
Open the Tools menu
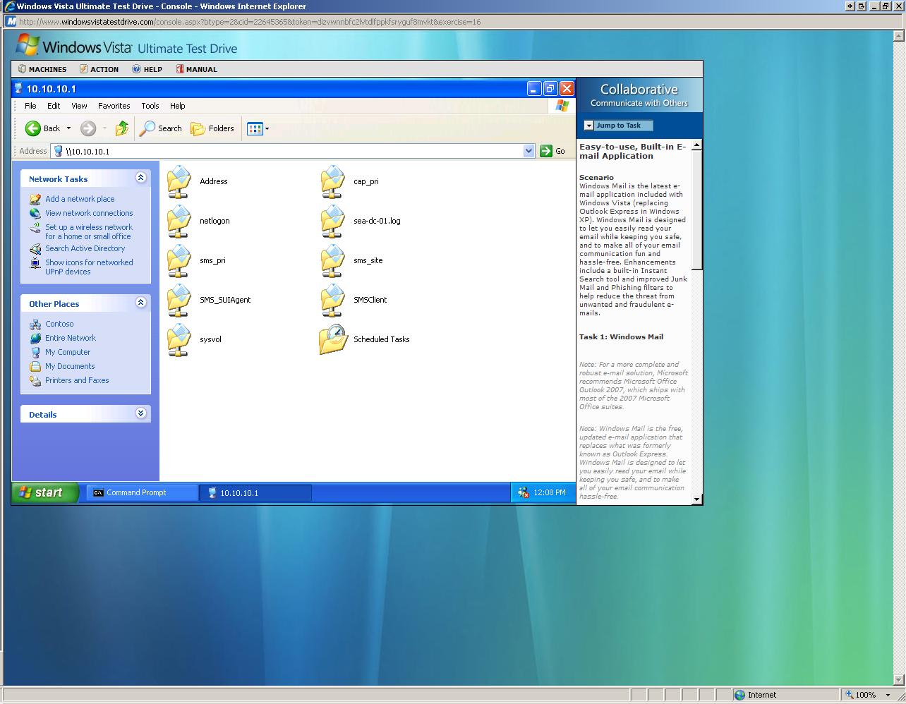coord(150,106)
